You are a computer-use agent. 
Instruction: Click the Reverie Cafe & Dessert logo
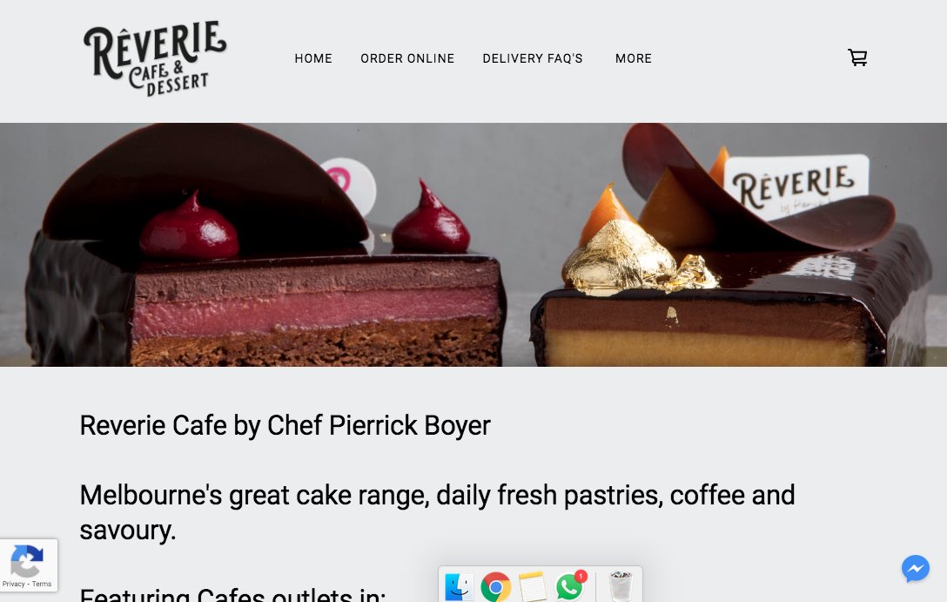pyautogui.click(x=155, y=58)
